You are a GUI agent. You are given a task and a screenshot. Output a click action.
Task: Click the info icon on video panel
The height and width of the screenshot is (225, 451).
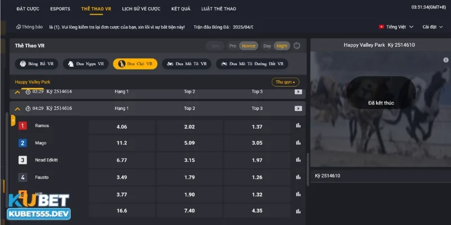tap(445, 60)
